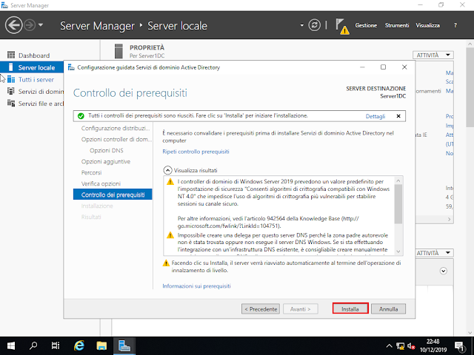The image size is (474, 355).
Task: Click the Installa button
Action: pyautogui.click(x=350, y=309)
